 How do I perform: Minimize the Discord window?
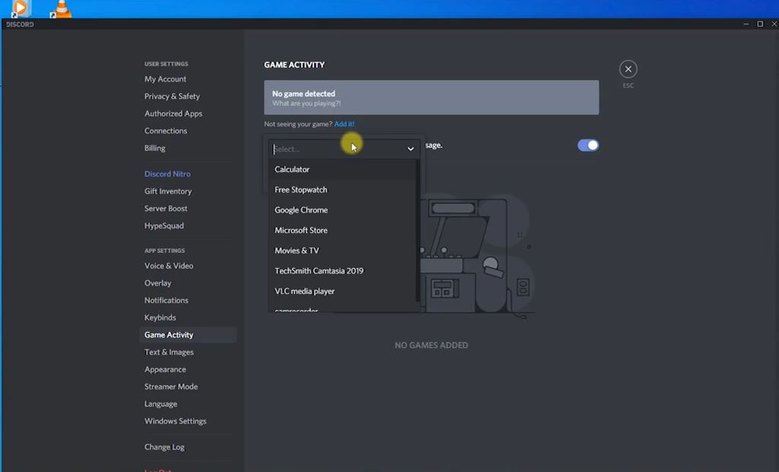click(746, 24)
